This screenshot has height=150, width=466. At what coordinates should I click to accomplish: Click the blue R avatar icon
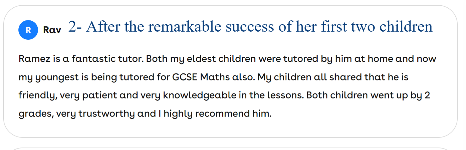(x=28, y=30)
